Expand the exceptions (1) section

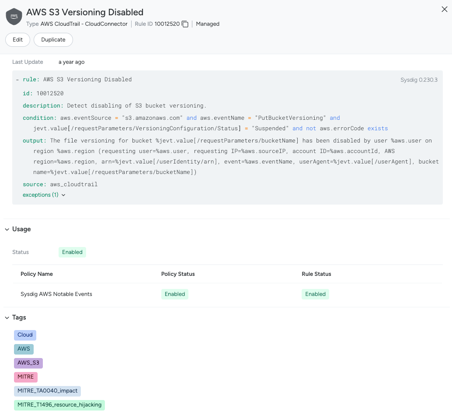tap(44, 195)
